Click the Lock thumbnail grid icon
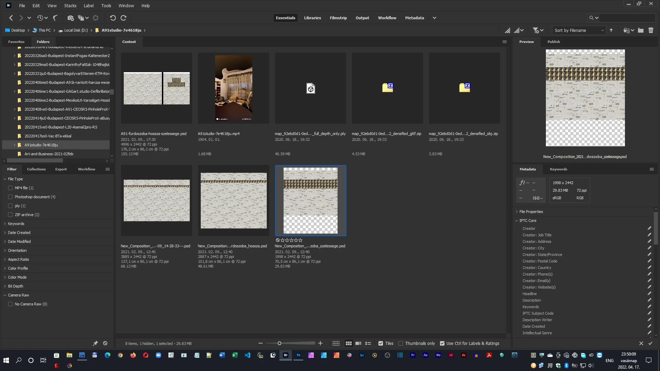 336,343
